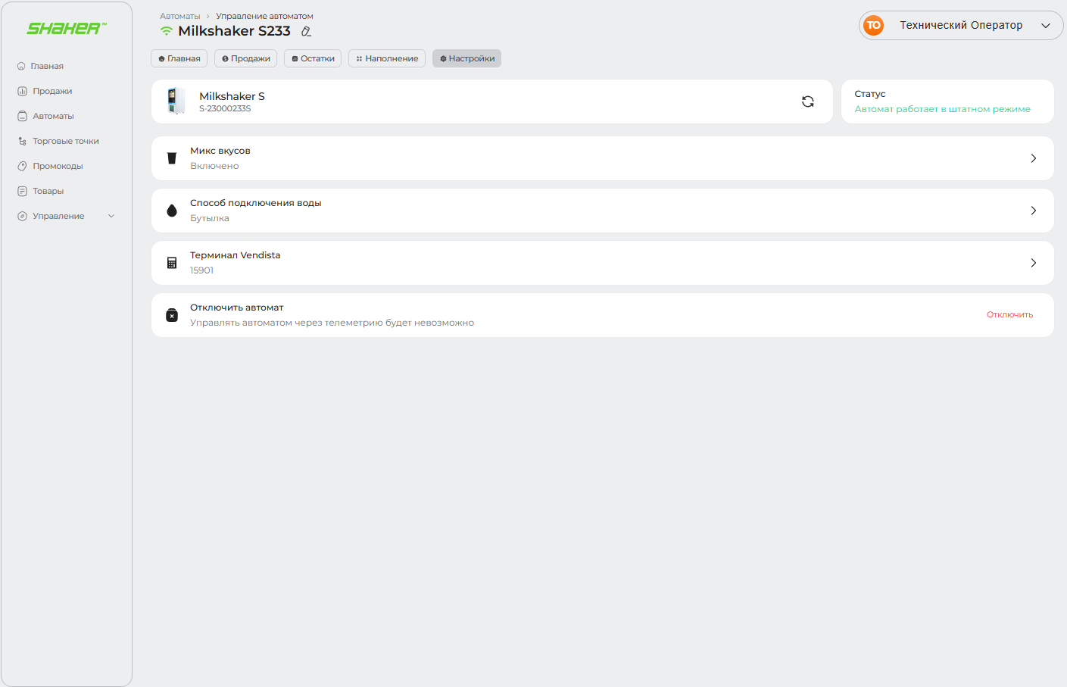Open Микс вкусов setting via chevron
Image resolution: width=1067 pixels, height=687 pixels.
pyautogui.click(x=1033, y=158)
